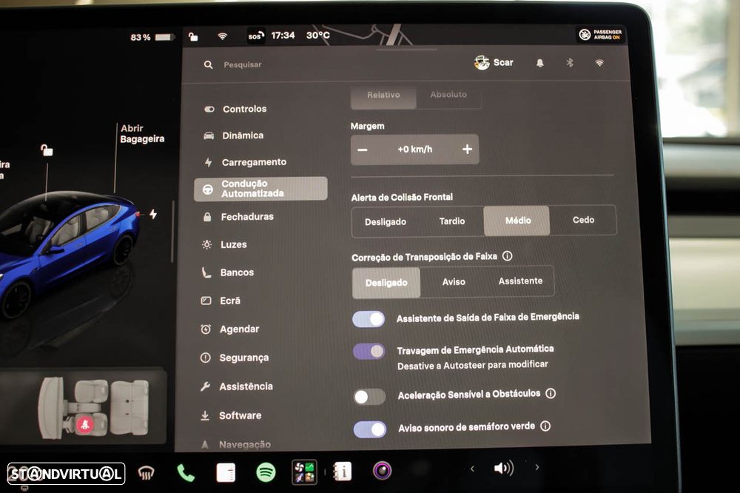This screenshot has height=493, width=740.
Task: Open the owner's manual info icon
Action: (x=342, y=472)
